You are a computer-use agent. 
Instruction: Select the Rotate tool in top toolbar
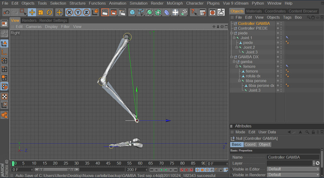49,13
